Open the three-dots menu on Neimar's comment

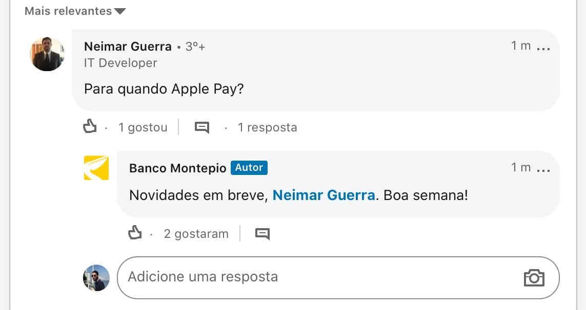[x=543, y=48]
